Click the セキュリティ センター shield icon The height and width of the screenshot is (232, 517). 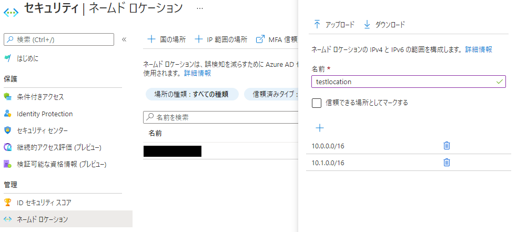coord(7,130)
